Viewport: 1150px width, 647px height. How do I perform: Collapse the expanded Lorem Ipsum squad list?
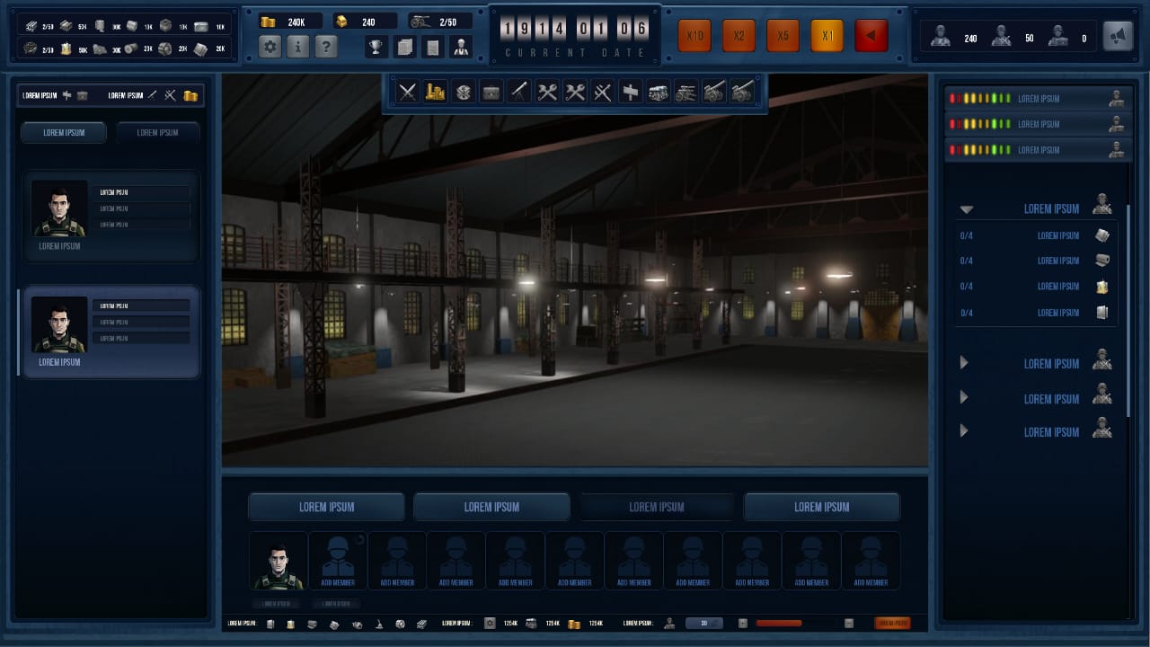click(966, 209)
